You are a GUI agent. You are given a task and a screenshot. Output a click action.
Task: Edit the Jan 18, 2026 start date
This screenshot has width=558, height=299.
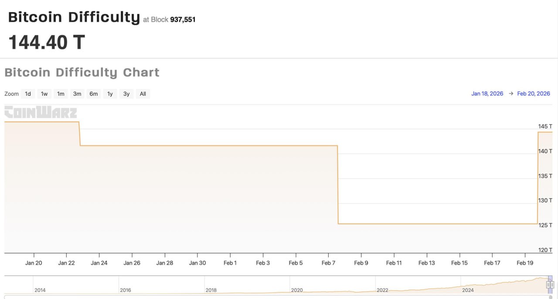pos(487,94)
